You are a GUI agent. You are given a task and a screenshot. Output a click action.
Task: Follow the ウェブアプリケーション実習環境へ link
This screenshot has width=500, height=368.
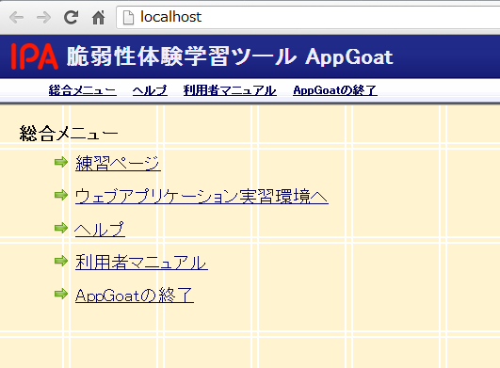tap(202, 196)
